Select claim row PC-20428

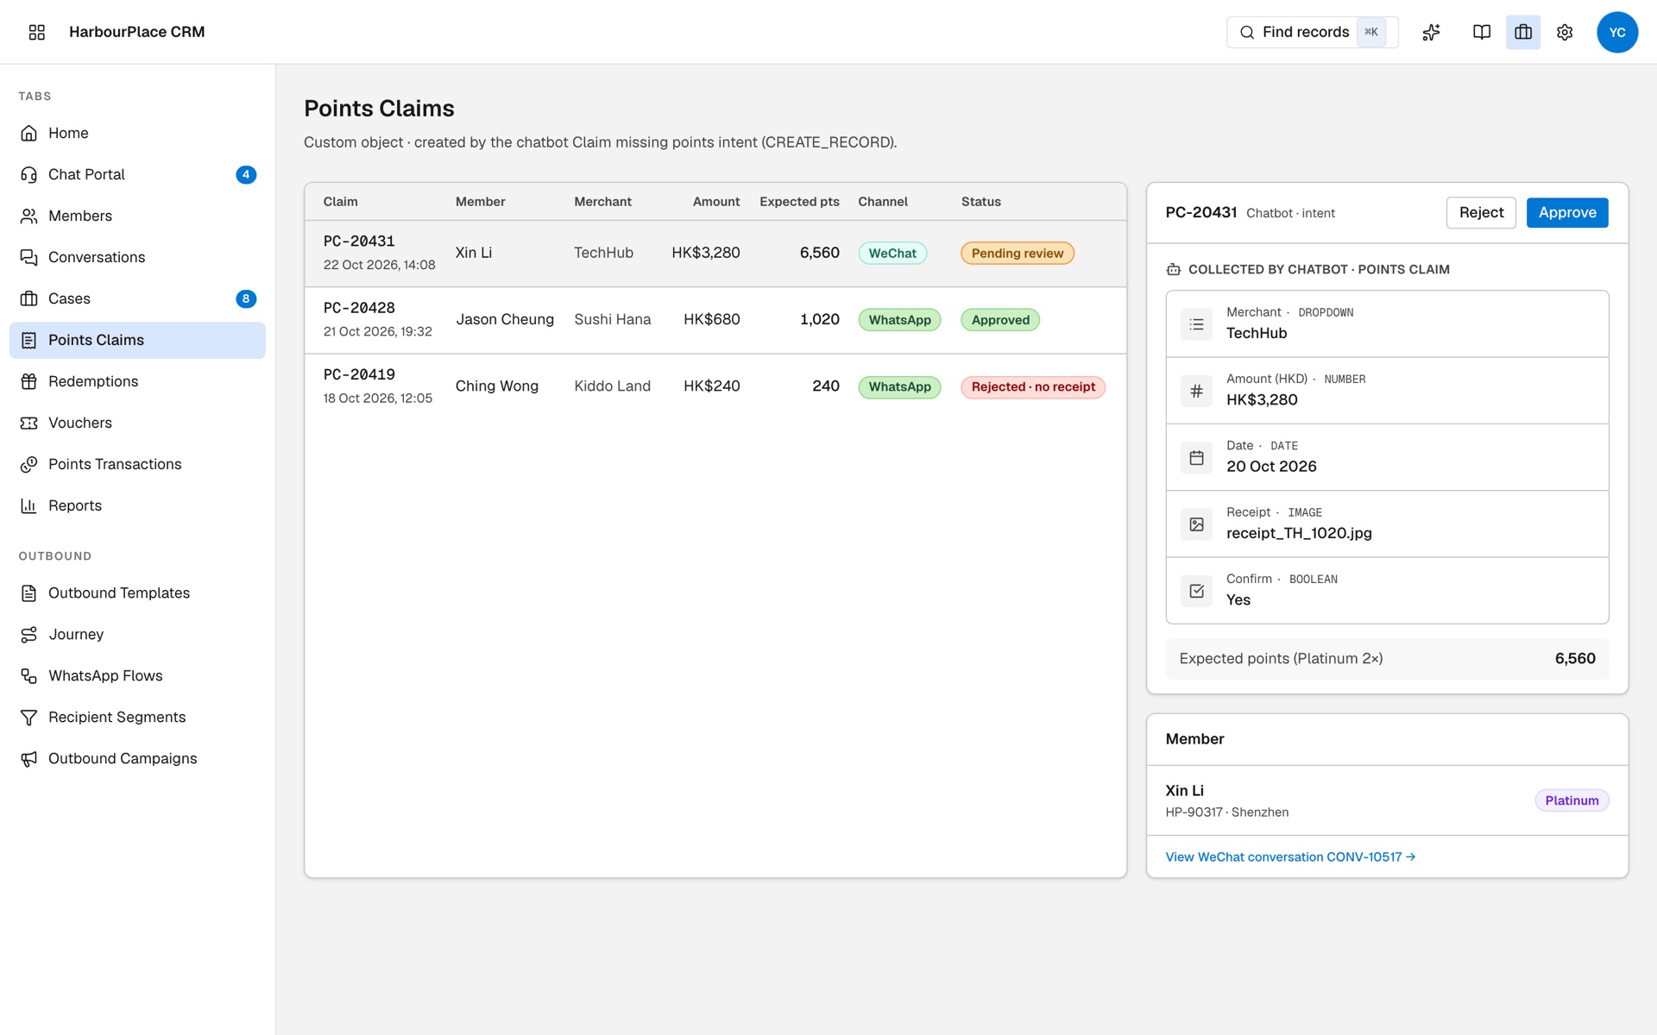tap(715, 320)
